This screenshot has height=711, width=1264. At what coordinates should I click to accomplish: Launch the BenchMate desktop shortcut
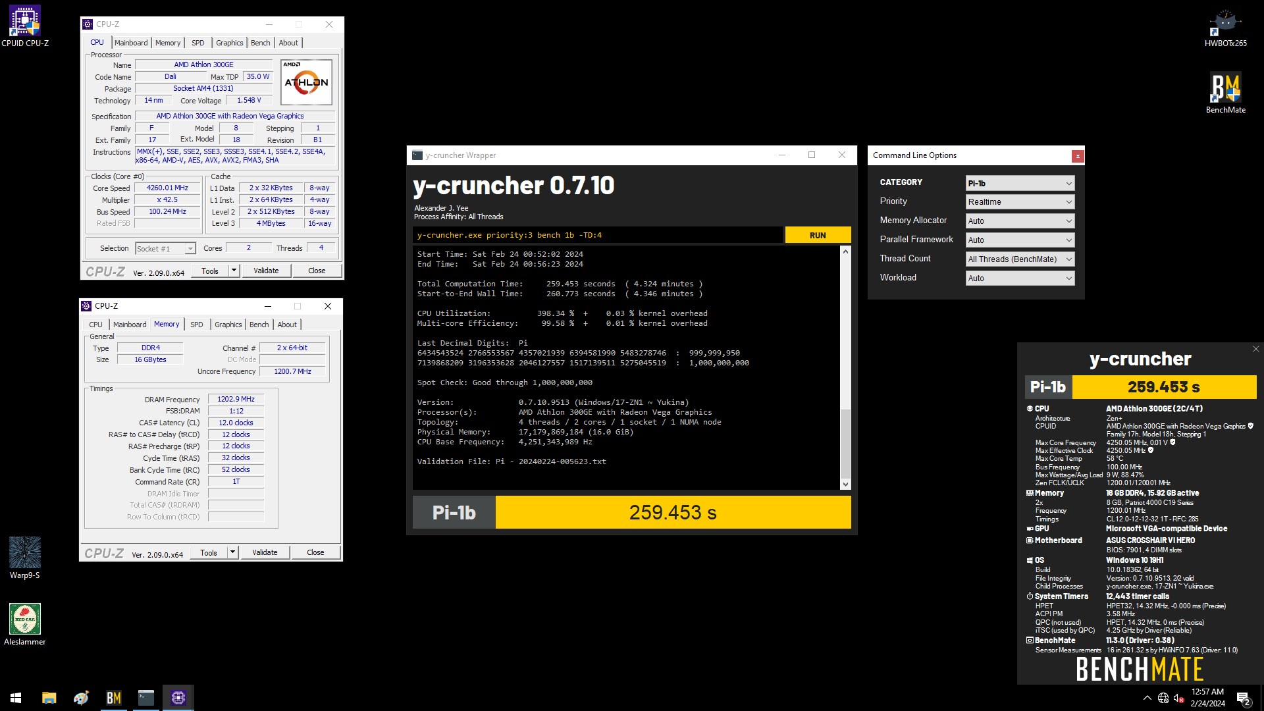pos(1225,93)
